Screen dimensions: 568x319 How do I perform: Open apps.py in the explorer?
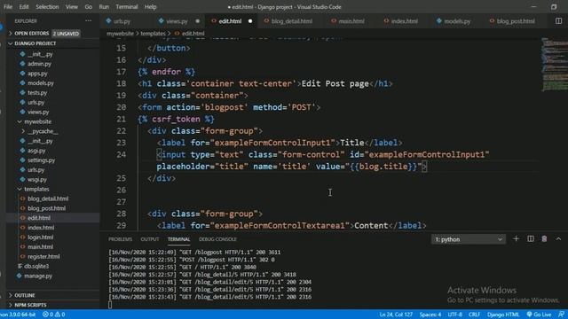point(37,74)
